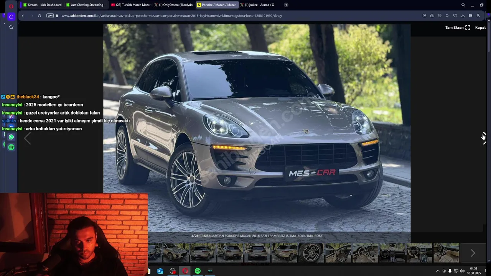Toggle the VPN badge in address bar
This screenshot has width=491, height=276.
click(x=50, y=16)
